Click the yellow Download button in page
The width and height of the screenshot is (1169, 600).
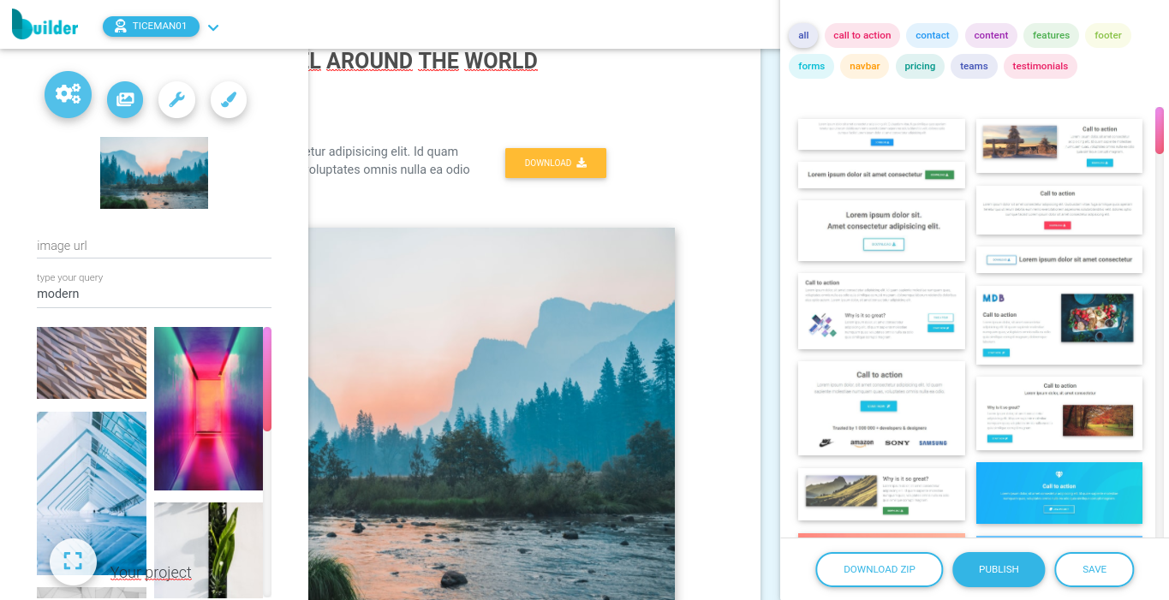[x=556, y=163]
